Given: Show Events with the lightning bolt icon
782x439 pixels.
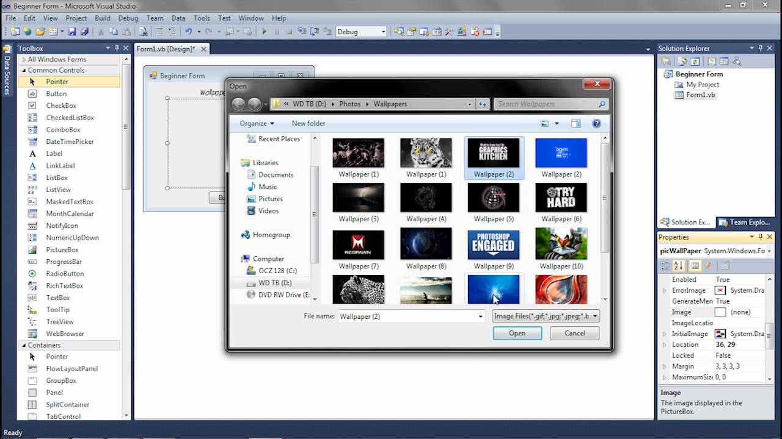Looking at the screenshot, I should point(708,266).
